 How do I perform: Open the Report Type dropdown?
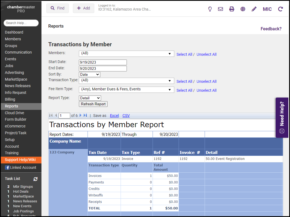coord(90,98)
